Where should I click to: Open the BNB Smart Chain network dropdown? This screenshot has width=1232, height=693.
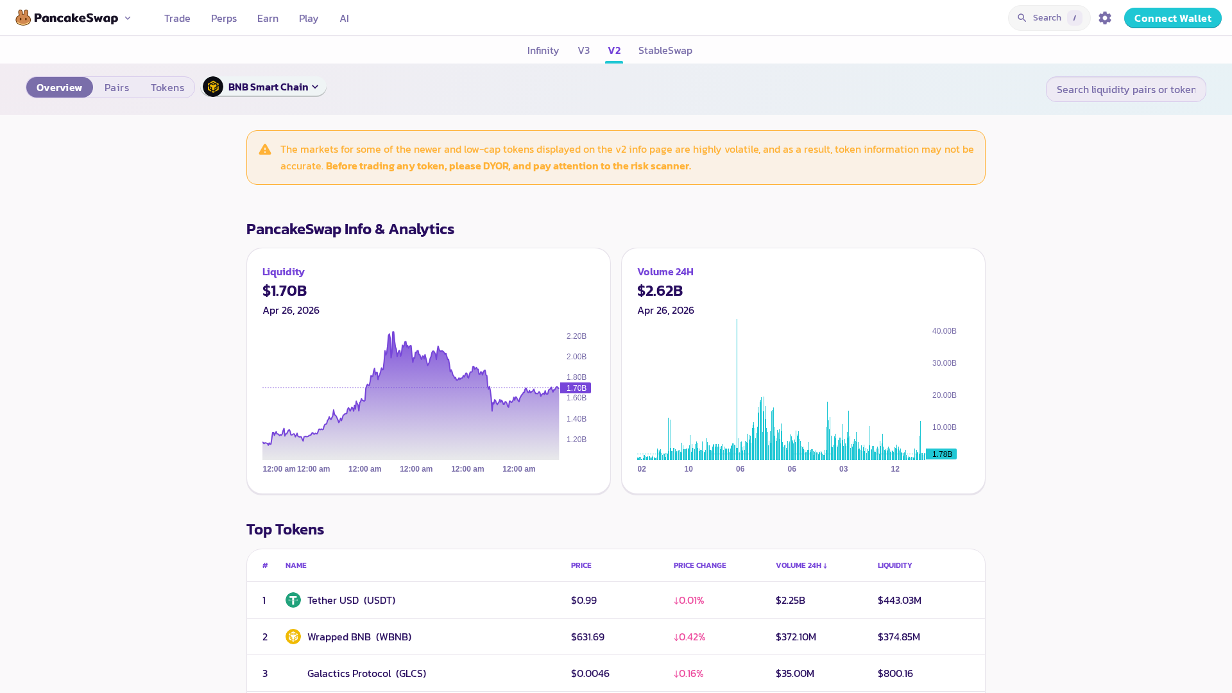(x=264, y=87)
